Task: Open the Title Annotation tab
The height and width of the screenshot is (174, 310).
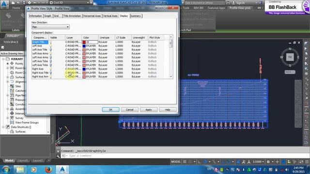Action: [72, 16]
